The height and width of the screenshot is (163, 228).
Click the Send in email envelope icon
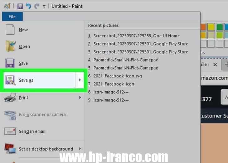pyautogui.click(x=10, y=132)
